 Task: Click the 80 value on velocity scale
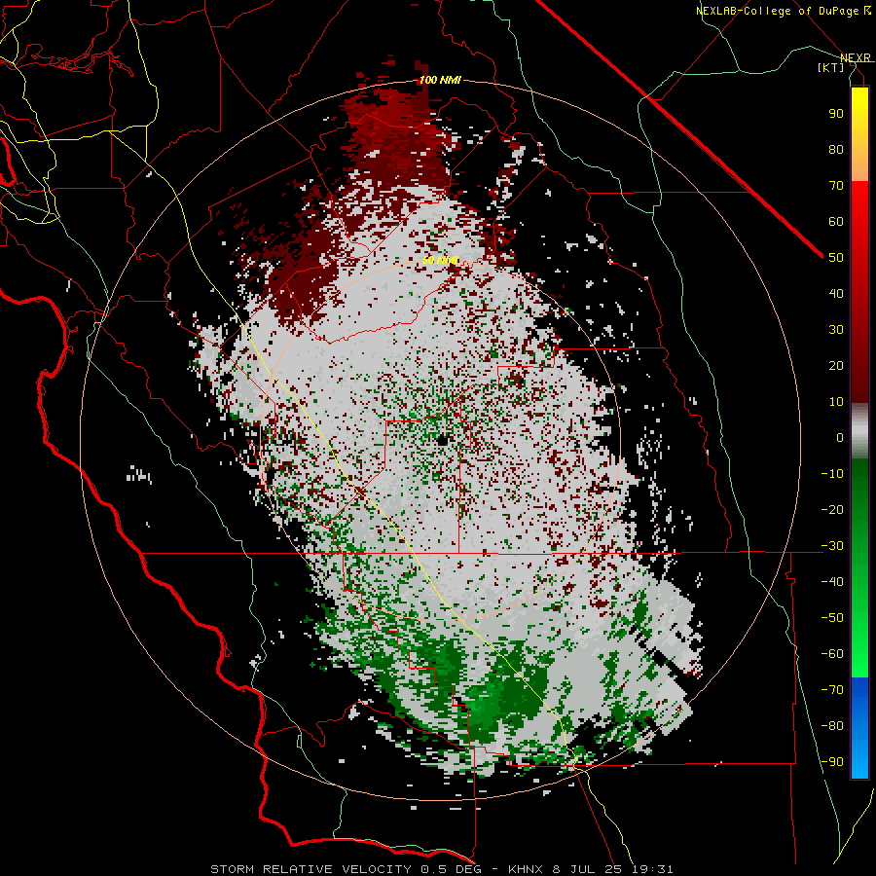click(x=836, y=149)
